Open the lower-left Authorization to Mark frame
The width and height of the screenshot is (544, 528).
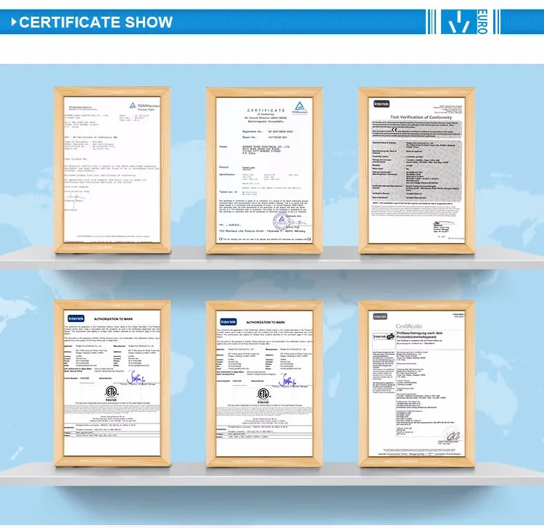point(112,384)
